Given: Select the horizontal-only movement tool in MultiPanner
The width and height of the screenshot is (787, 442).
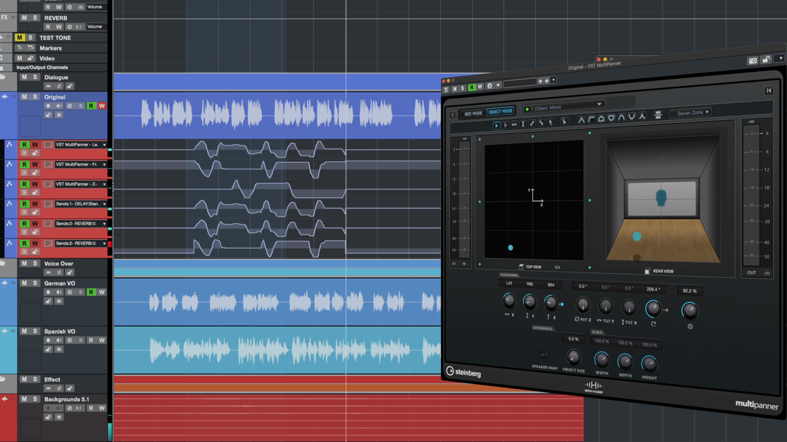Looking at the screenshot, I should pos(514,124).
